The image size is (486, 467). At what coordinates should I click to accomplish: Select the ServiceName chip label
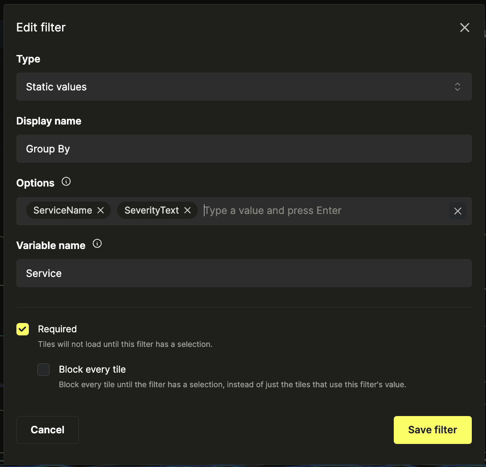tap(63, 210)
